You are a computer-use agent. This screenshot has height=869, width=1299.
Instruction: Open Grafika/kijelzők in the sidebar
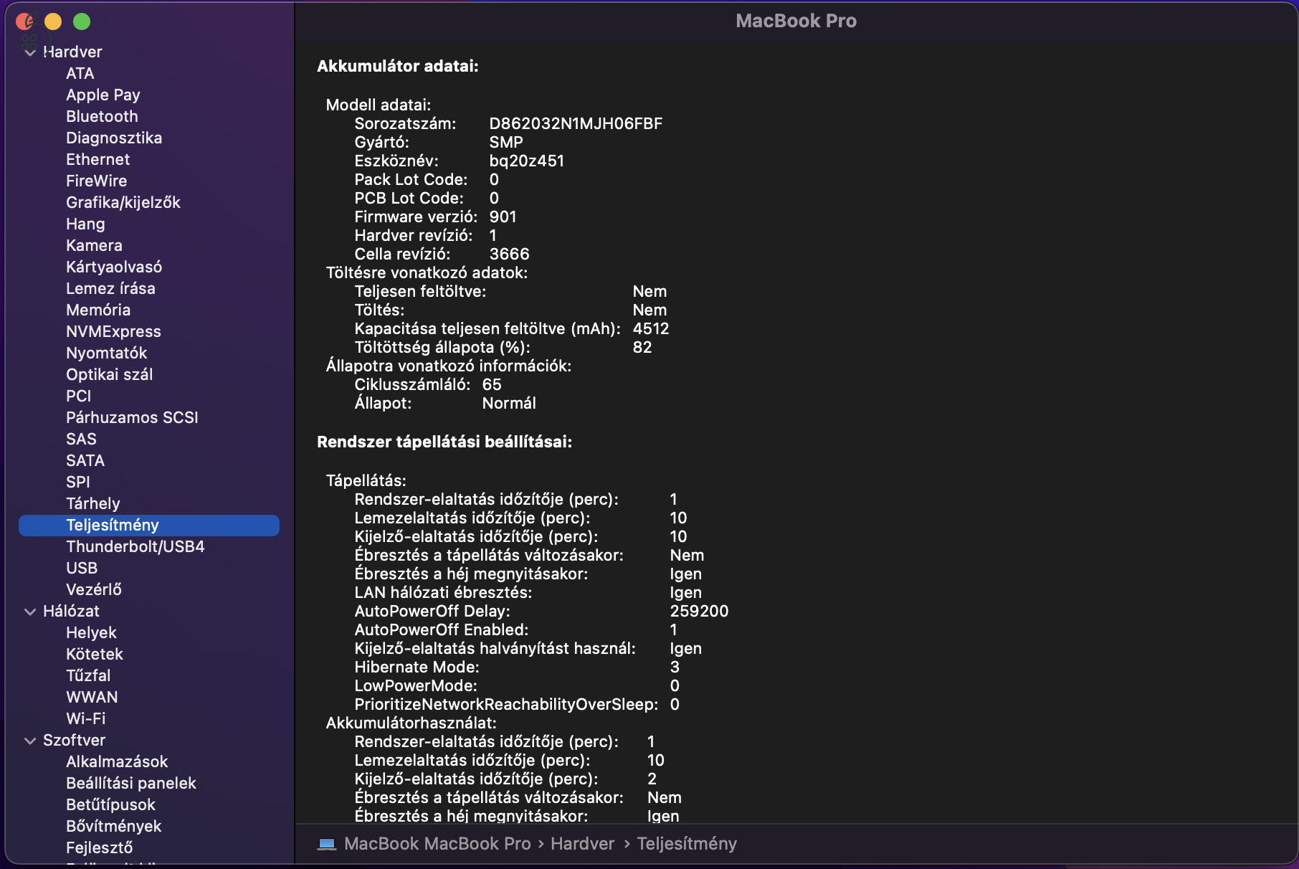click(123, 202)
